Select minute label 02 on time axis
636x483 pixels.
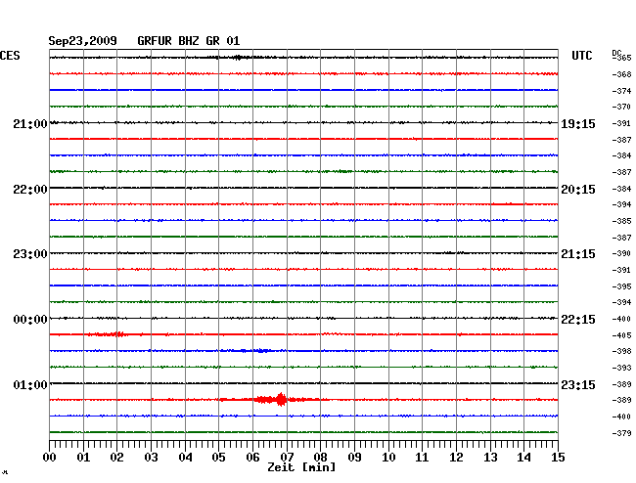click(x=116, y=458)
